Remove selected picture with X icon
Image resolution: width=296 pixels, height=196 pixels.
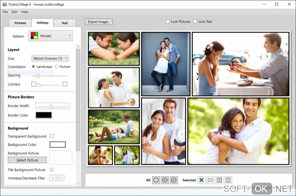[201, 180]
